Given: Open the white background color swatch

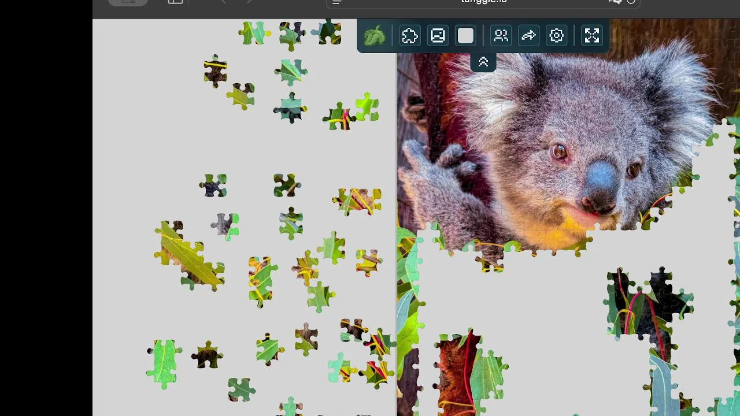Looking at the screenshot, I should [465, 36].
